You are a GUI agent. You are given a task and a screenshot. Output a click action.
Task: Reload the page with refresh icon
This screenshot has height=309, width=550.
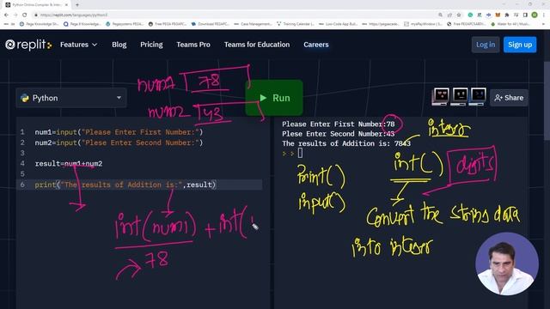pyautogui.click(x=25, y=15)
